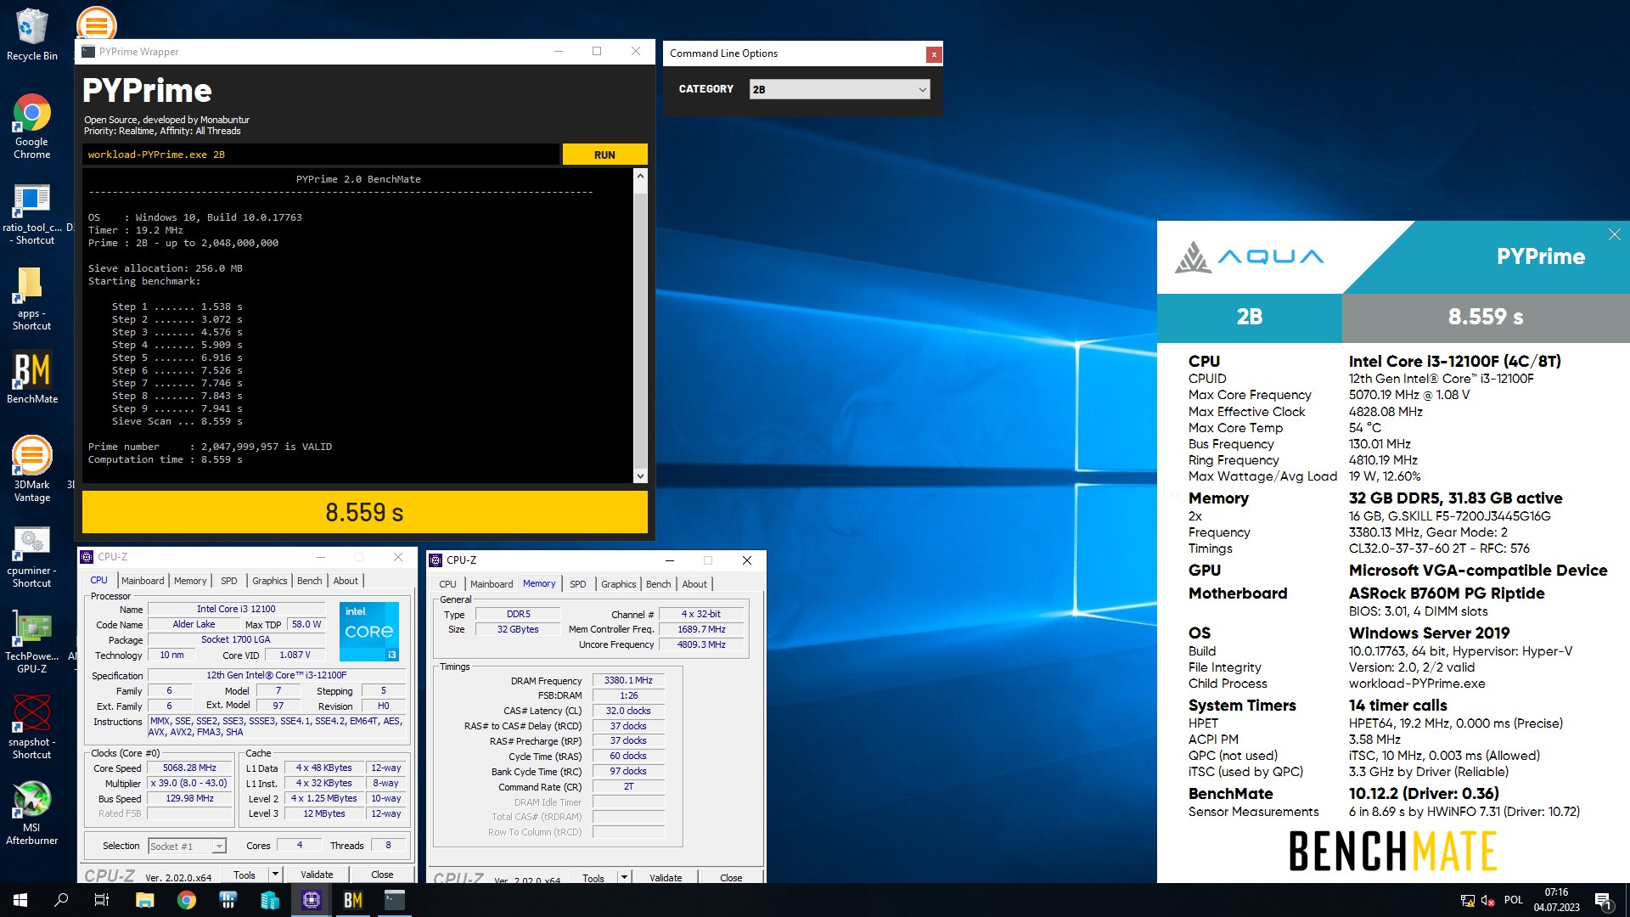Open Mainboard tab in left CPU-Z
1630x917 pixels.
click(143, 581)
